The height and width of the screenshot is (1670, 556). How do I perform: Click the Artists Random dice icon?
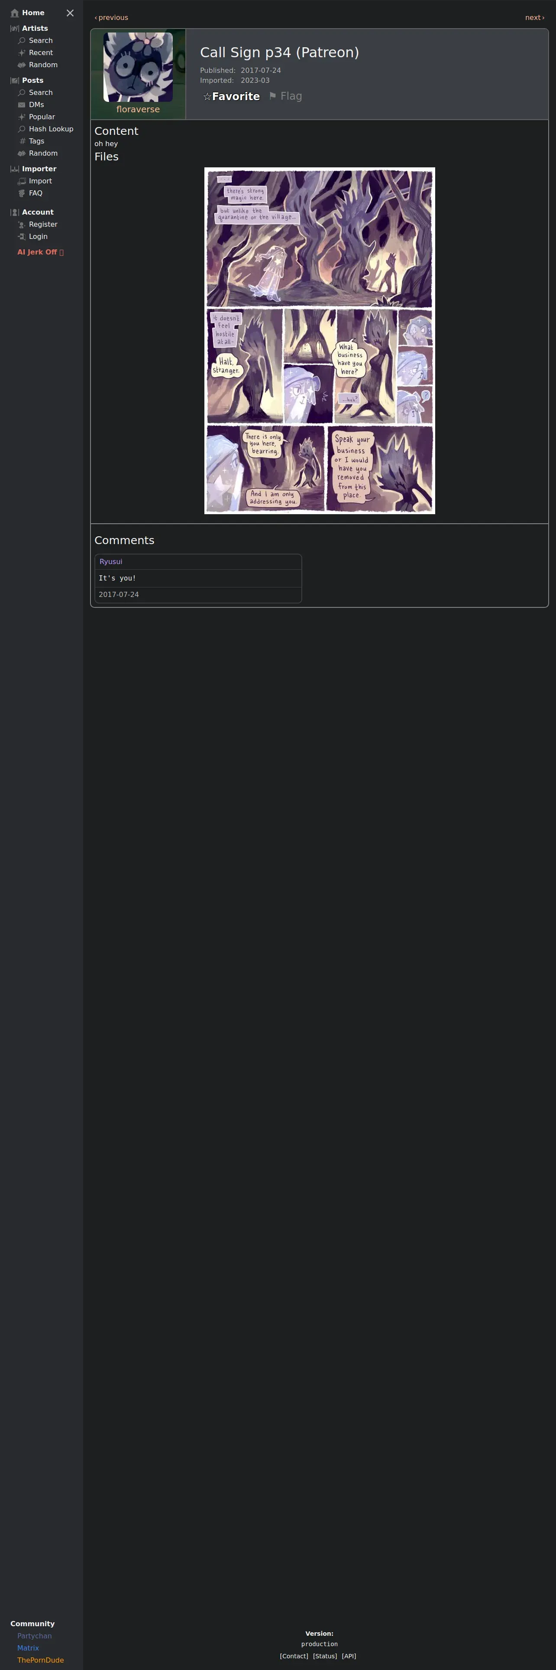point(22,65)
